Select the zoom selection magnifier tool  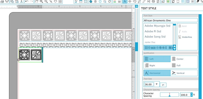(x=51, y=2)
